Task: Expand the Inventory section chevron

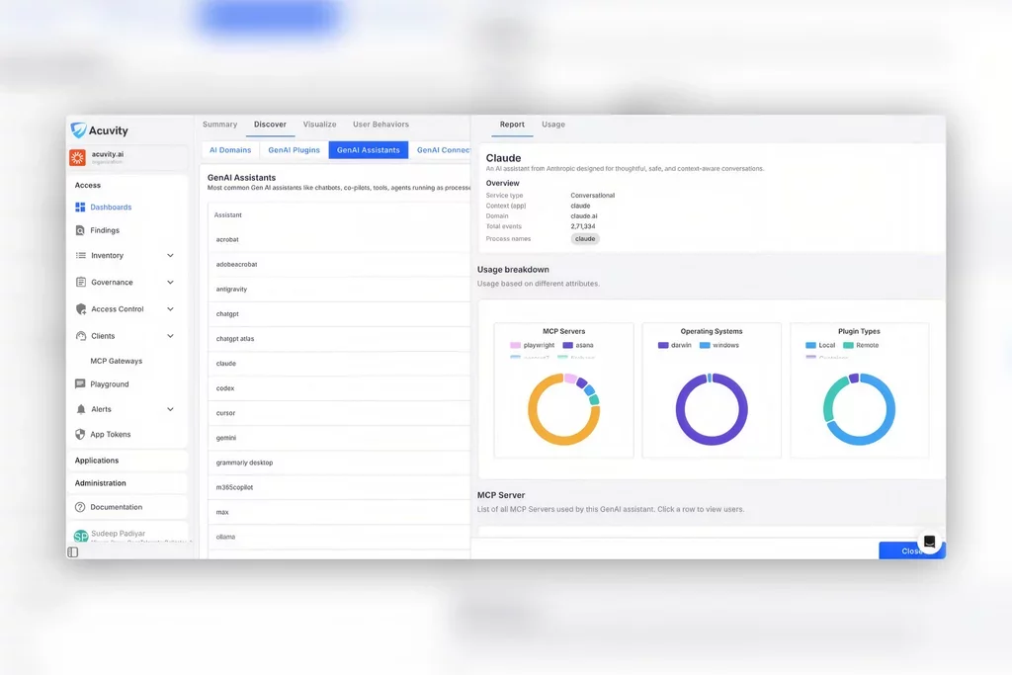Action: coord(170,256)
